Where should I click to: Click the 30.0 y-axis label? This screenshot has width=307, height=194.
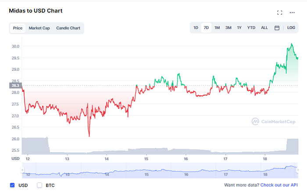15,46
